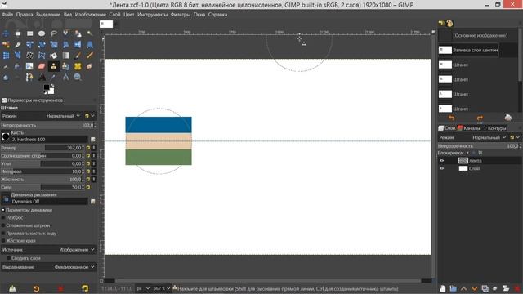Toggle the Разброс checkbox
Viewport: 523px width, 294px height.
click(x=3, y=218)
